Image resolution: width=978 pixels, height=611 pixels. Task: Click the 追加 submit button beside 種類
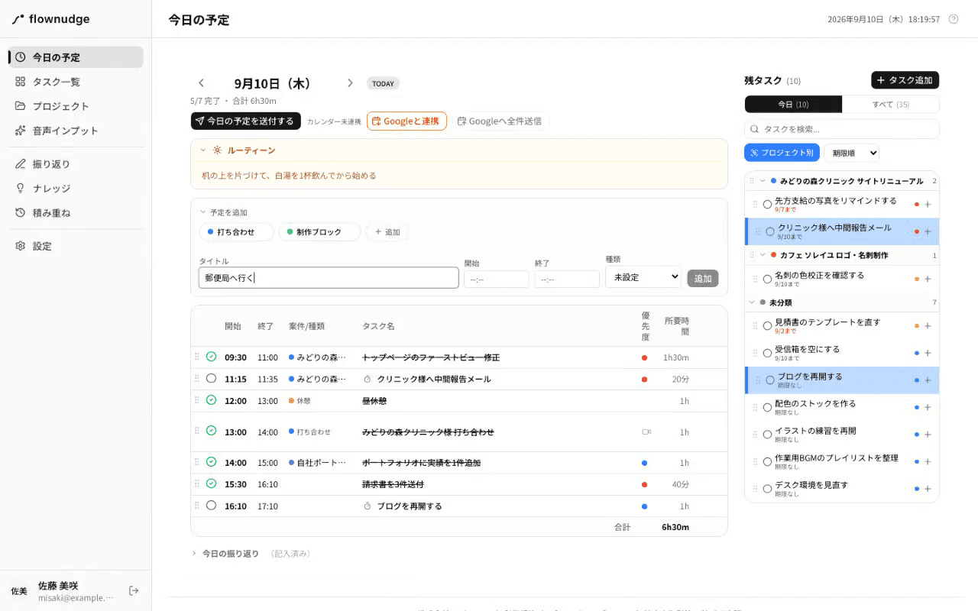tap(703, 279)
